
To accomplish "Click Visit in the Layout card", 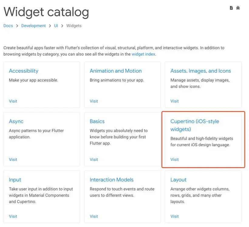I will pyautogui.click(x=175, y=216).
